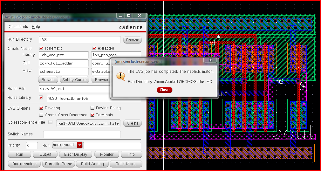
Task: Open the Help menu
Action: [x=36, y=27]
